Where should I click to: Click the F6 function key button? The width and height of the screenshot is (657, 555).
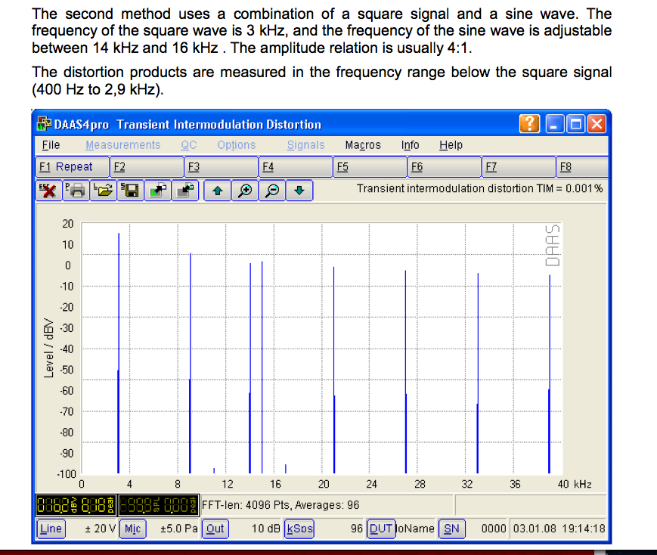pos(445,167)
